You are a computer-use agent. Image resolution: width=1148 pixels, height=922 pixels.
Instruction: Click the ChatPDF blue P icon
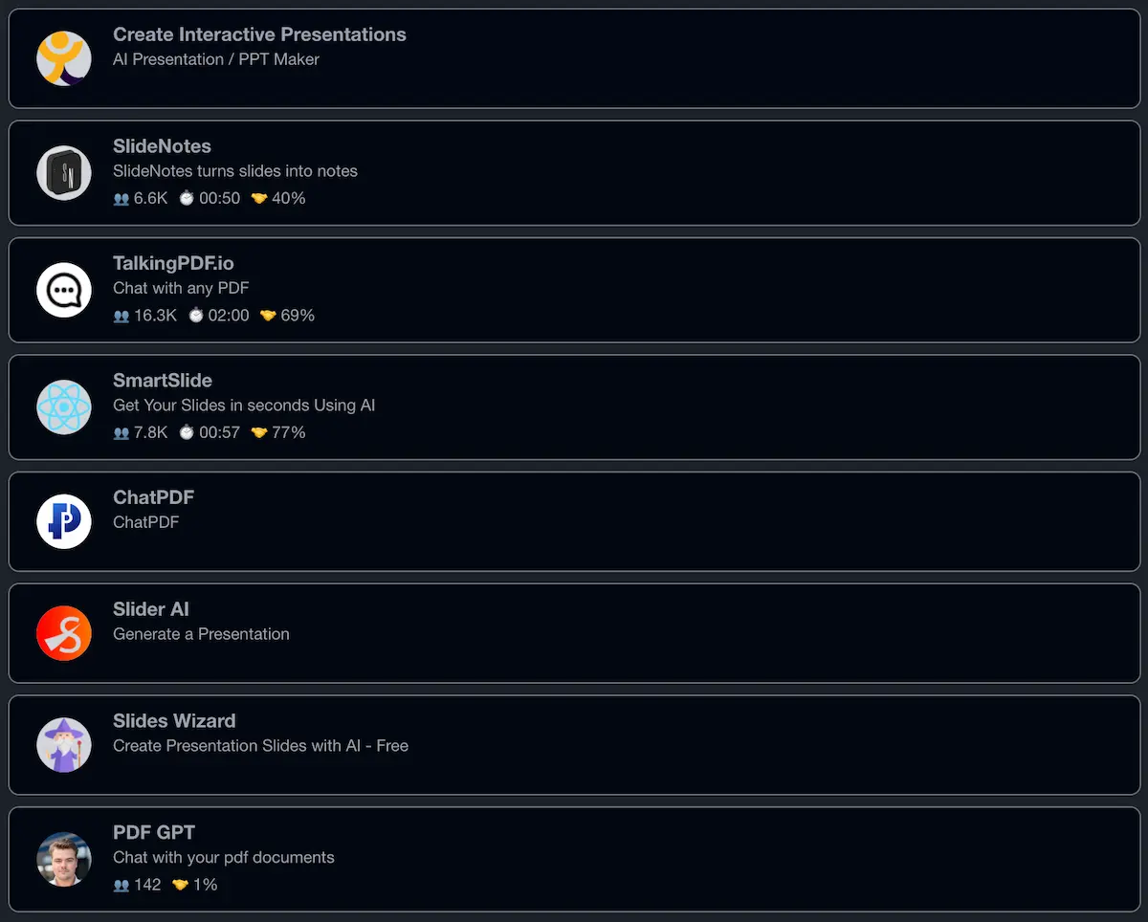(64, 521)
